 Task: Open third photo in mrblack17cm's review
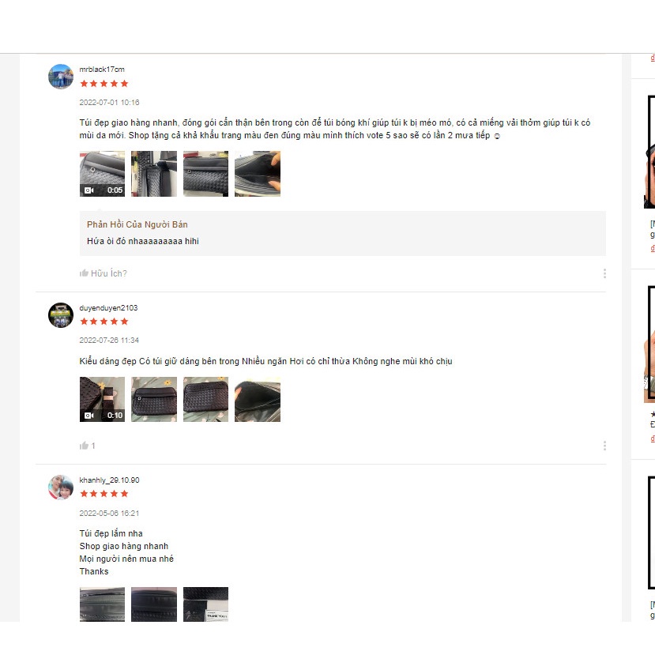click(206, 174)
